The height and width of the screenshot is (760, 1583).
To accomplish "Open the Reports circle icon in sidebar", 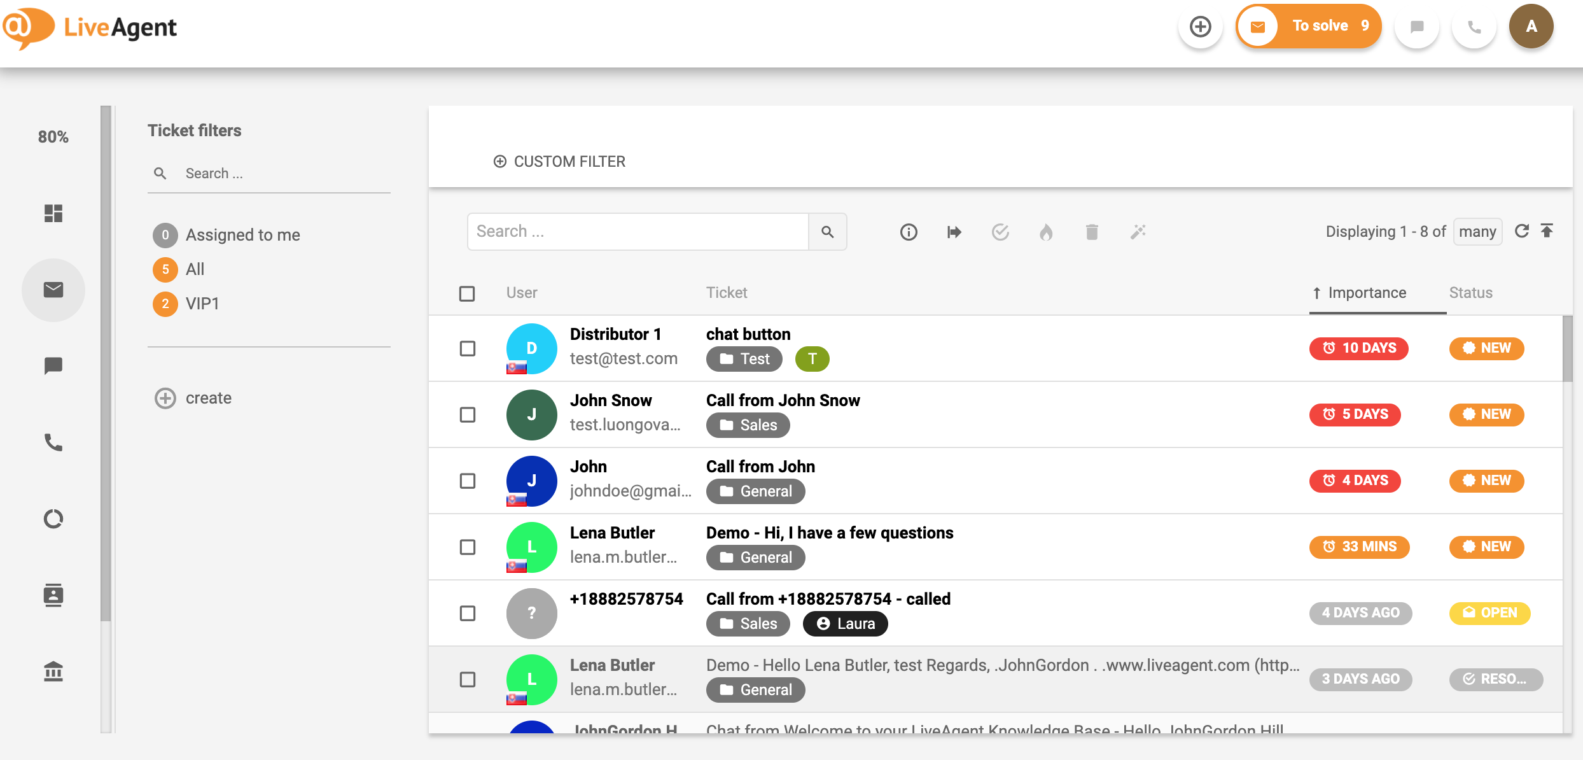I will [x=53, y=519].
